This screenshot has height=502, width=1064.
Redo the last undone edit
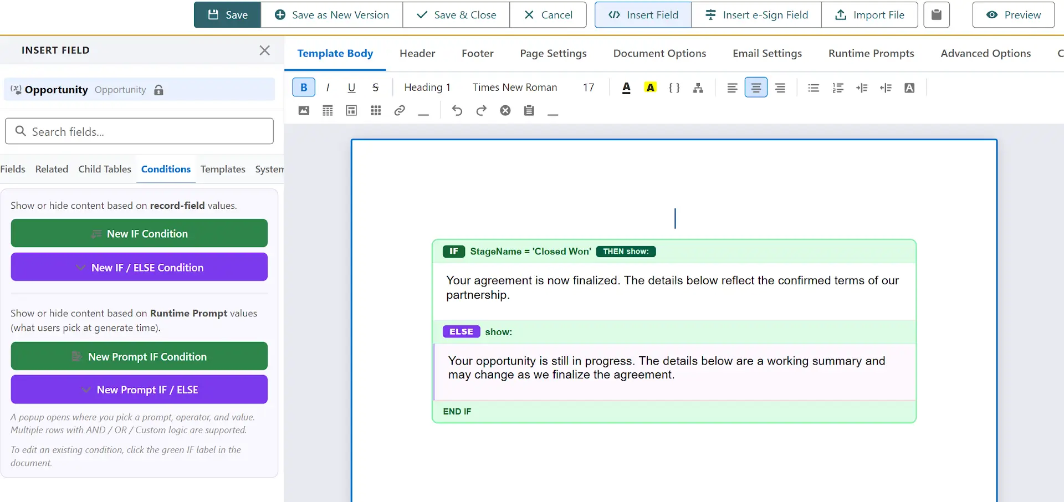pyautogui.click(x=481, y=110)
